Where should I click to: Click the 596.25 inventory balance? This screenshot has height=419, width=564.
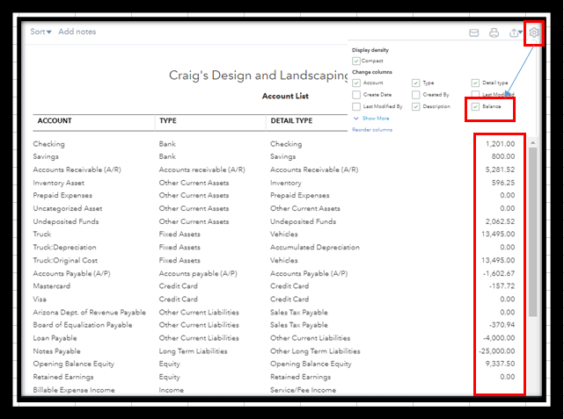(503, 183)
